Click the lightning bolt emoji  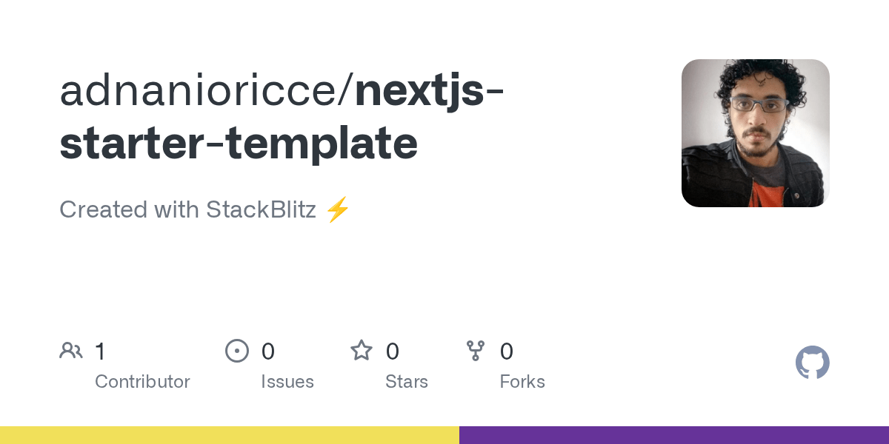point(338,210)
